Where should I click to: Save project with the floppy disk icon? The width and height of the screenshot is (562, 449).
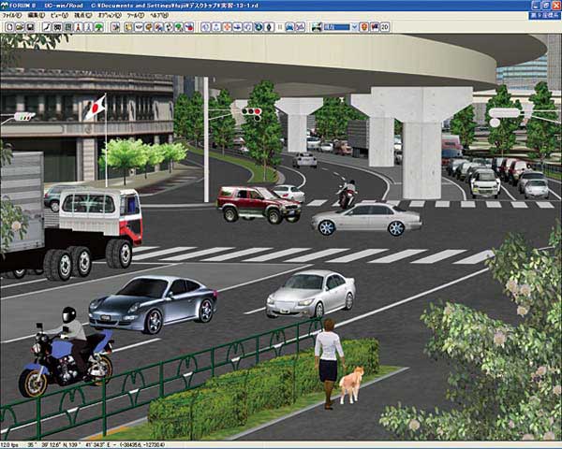[x=31, y=27]
